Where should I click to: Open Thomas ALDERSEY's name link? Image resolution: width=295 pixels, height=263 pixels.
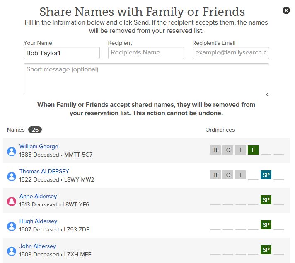pos(44,171)
